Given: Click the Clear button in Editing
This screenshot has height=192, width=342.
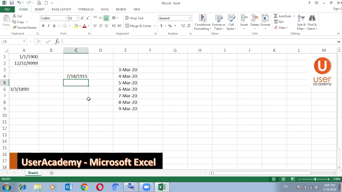Looking at the screenshot, I should pyautogui.click(x=281, y=28).
